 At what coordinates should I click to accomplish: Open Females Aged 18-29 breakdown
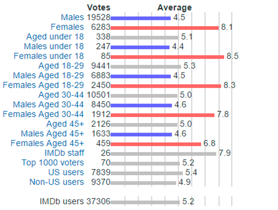[43, 85]
